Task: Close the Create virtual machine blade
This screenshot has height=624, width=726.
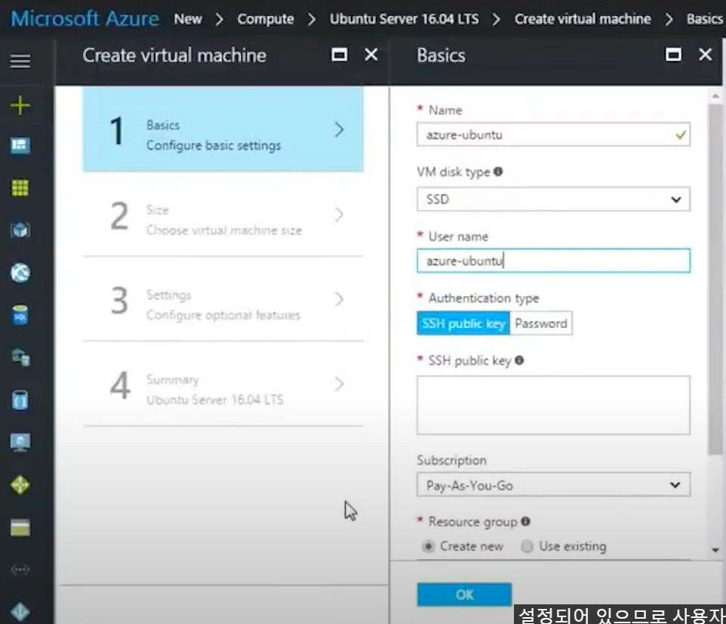Action: [371, 54]
